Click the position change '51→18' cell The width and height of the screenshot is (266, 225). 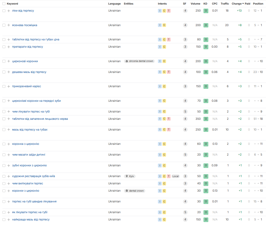click(x=258, y=119)
